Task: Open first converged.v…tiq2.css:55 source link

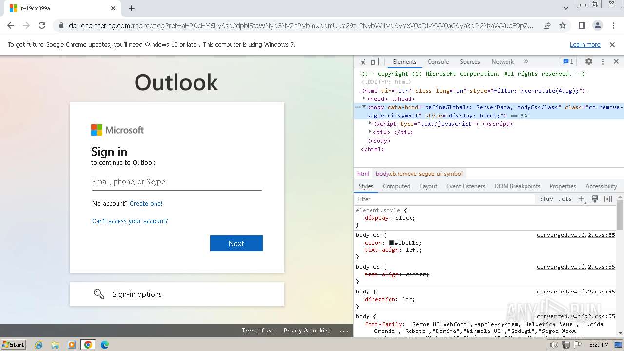Action: click(x=576, y=235)
